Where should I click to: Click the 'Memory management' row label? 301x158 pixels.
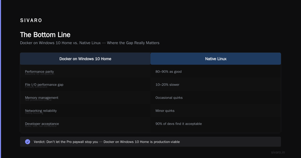coord(42,98)
